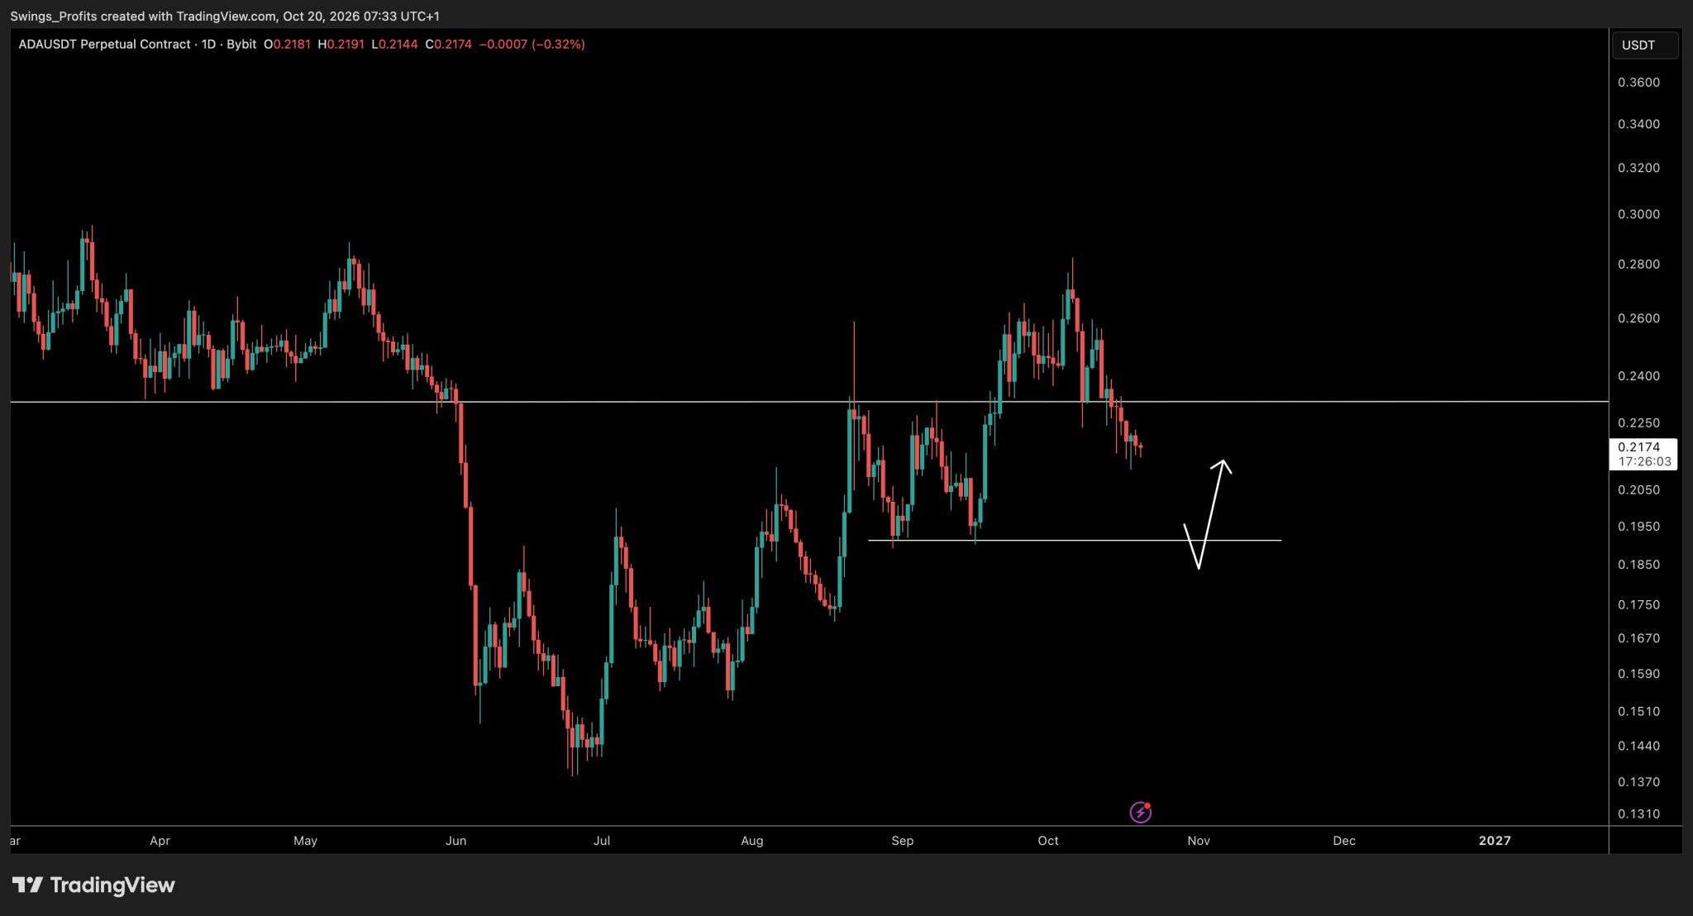The height and width of the screenshot is (916, 1693).
Task: Click the Nov date axis label
Action: pos(1199,841)
